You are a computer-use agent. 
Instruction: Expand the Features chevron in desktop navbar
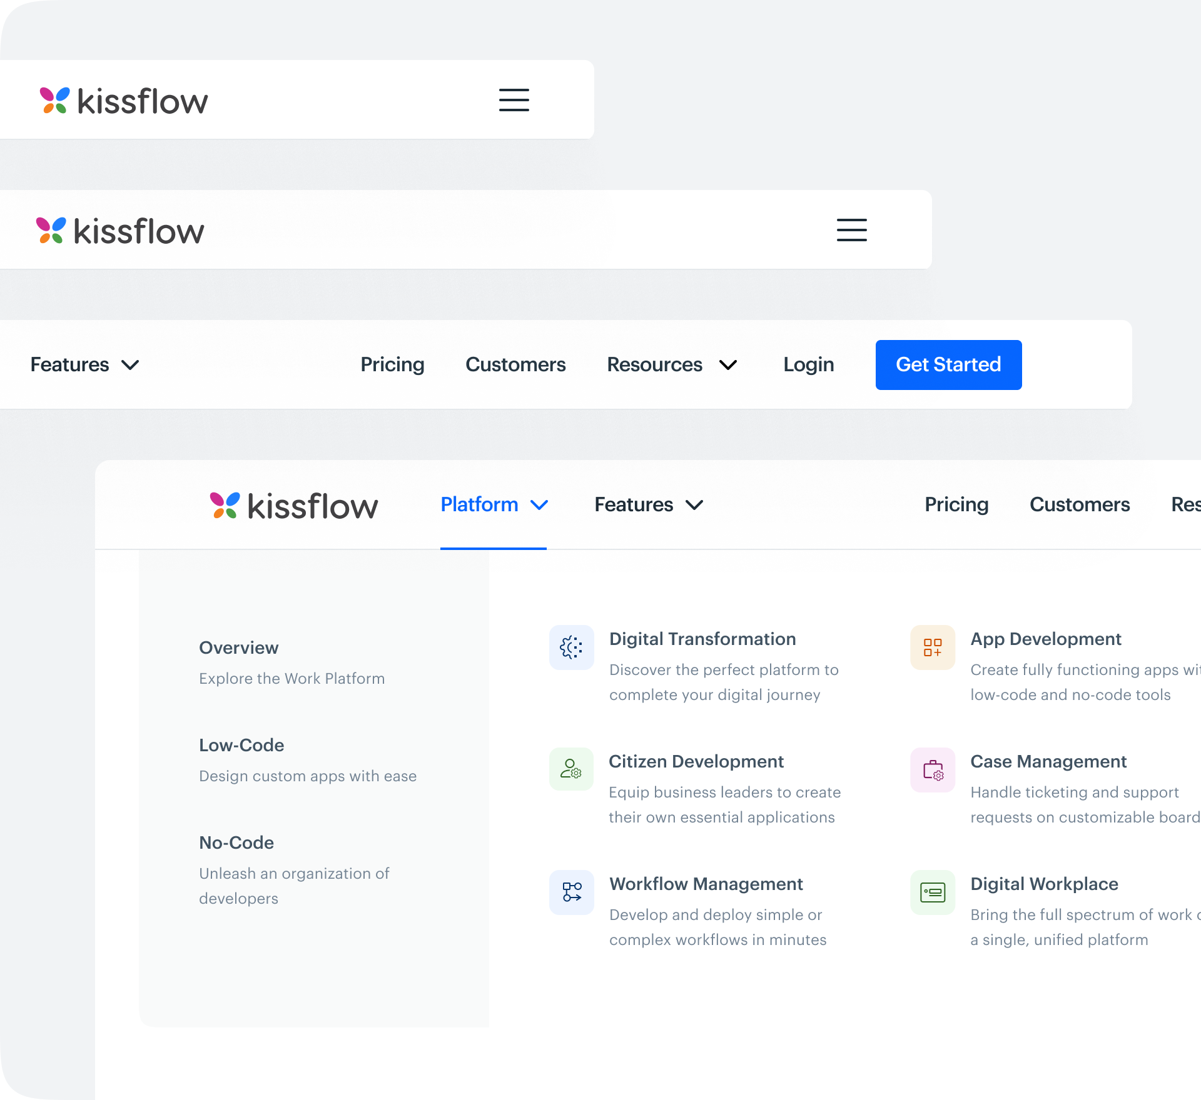pyautogui.click(x=694, y=505)
